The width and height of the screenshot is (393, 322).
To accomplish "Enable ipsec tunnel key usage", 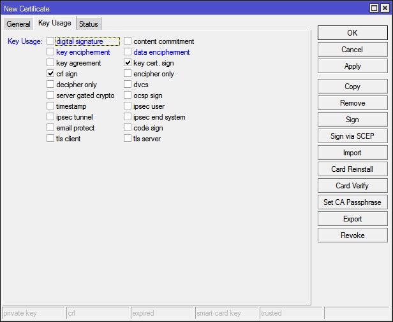I will coord(50,117).
